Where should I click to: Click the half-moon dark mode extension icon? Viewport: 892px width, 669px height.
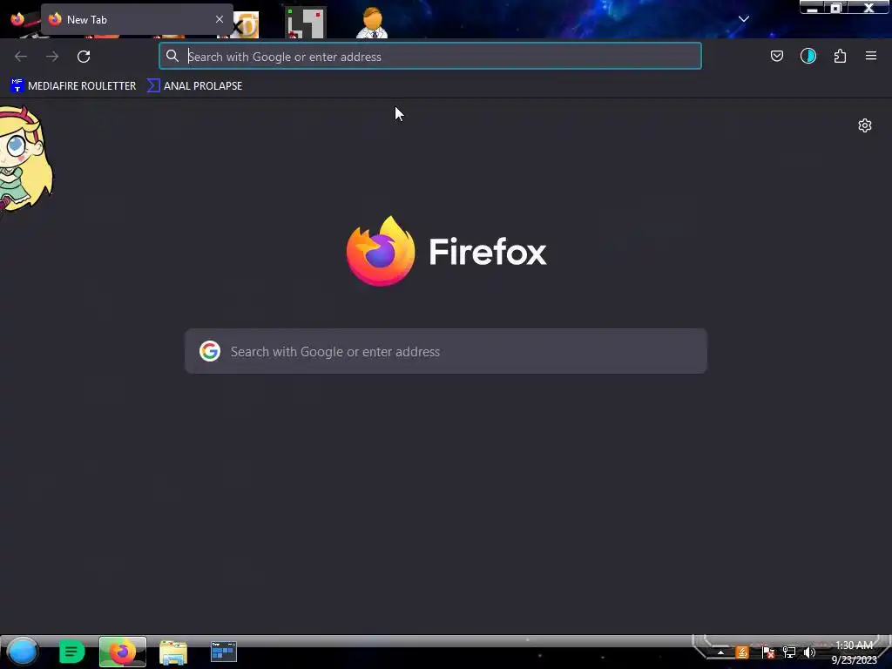click(808, 56)
